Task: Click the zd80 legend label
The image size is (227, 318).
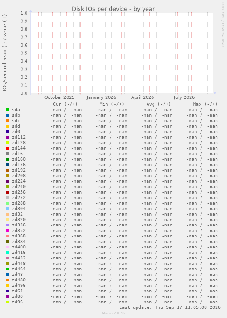Action: click(x=17, y=296)
